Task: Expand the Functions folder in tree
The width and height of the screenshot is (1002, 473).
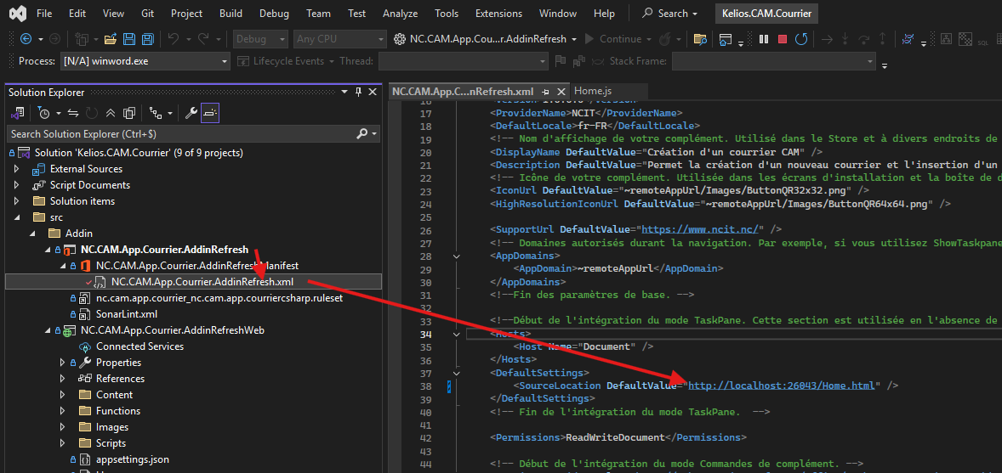Action: (x=62, y=411)
